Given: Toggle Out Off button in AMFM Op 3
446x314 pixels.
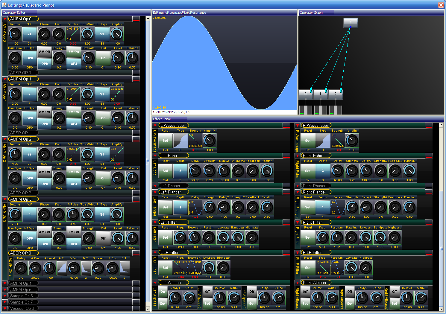Looking at the screenshot, I should (103, 239).
